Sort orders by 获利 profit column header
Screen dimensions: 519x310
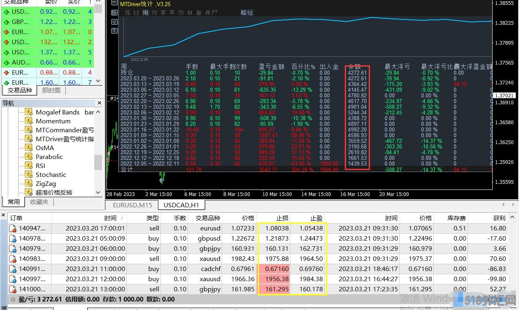pos(499,218)
